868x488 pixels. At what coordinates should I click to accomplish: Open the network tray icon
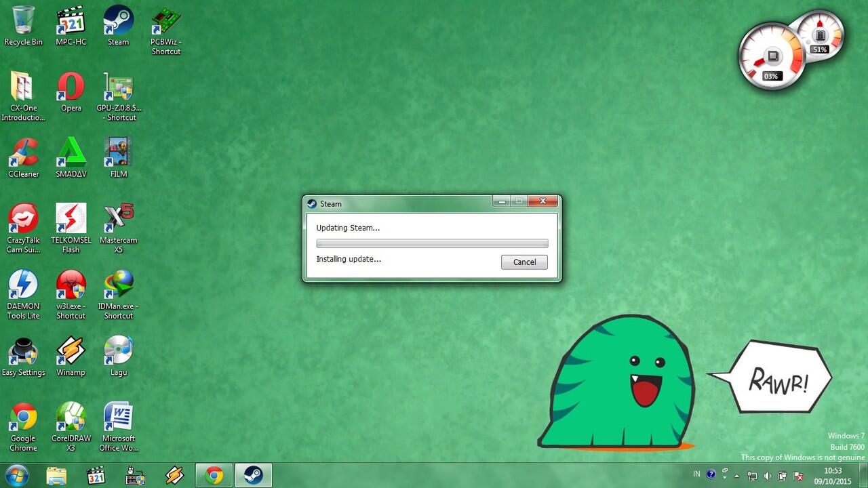(x=753, y=476)
